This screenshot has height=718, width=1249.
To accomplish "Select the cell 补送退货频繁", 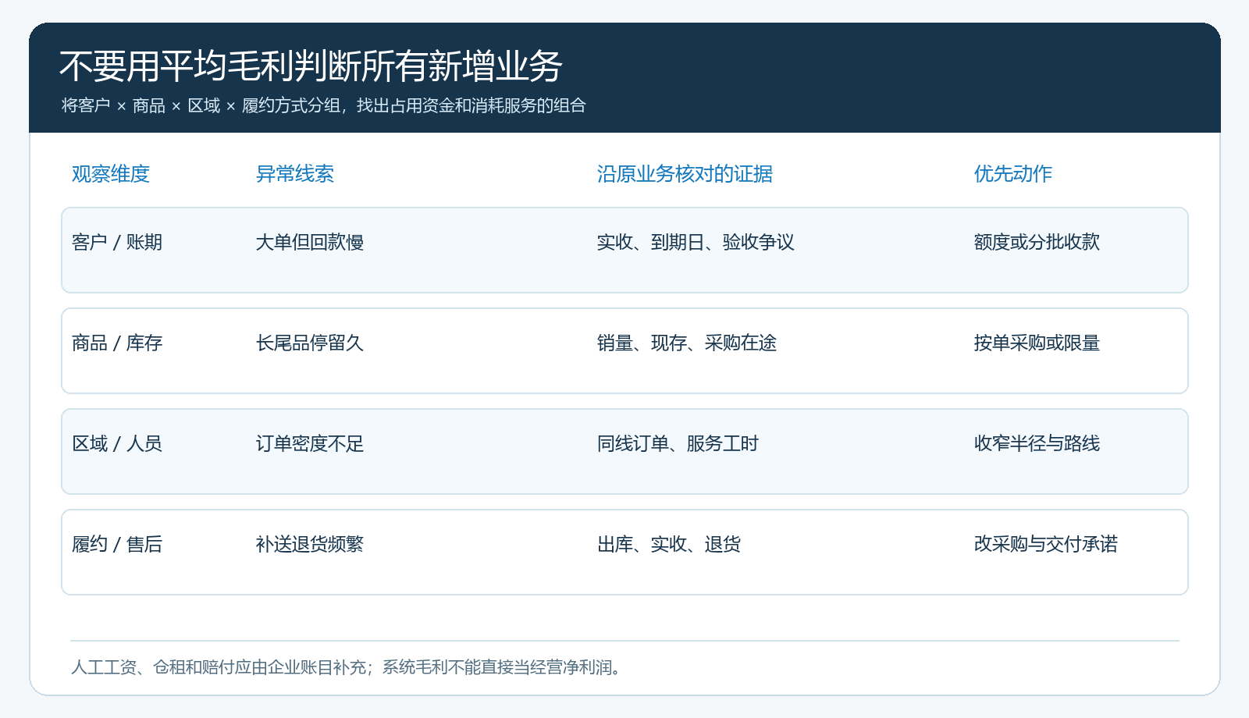I will tap(310, 544).
